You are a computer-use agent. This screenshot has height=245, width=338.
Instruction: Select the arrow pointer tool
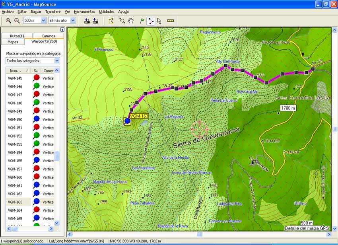159,21
